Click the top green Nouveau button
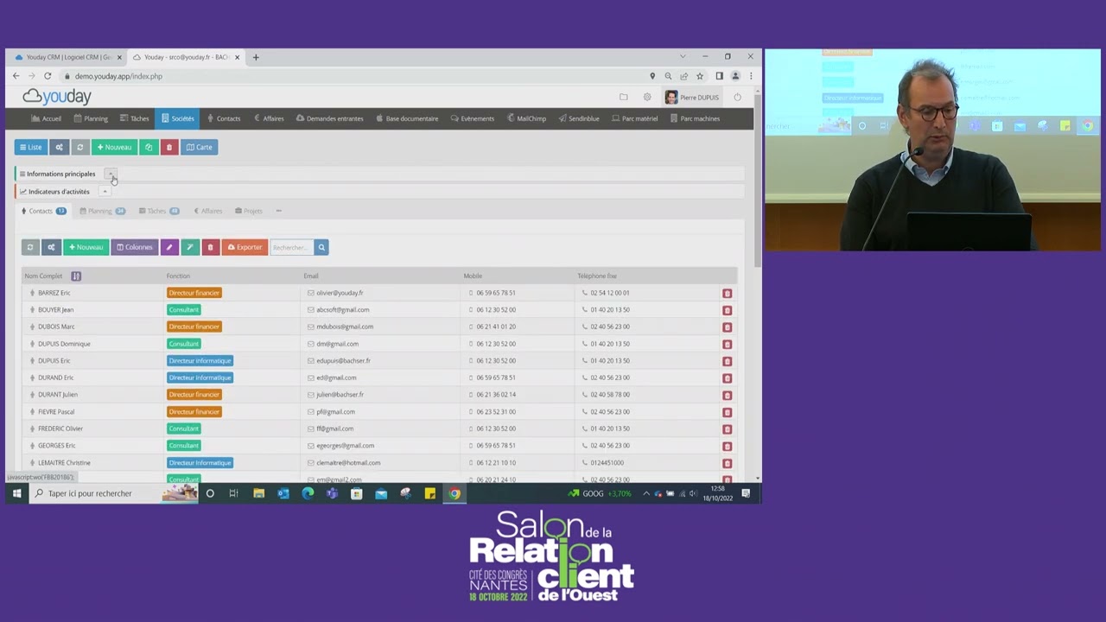 pyautogui.click(x=114, y=147)
